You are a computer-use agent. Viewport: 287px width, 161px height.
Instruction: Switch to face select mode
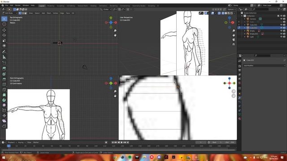click(x=26, y=13)
